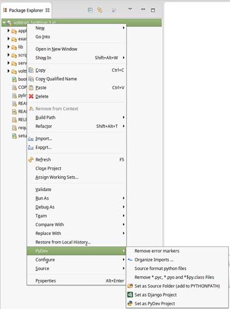Choose Validate from context menu
230x309 pixels.
77,189
